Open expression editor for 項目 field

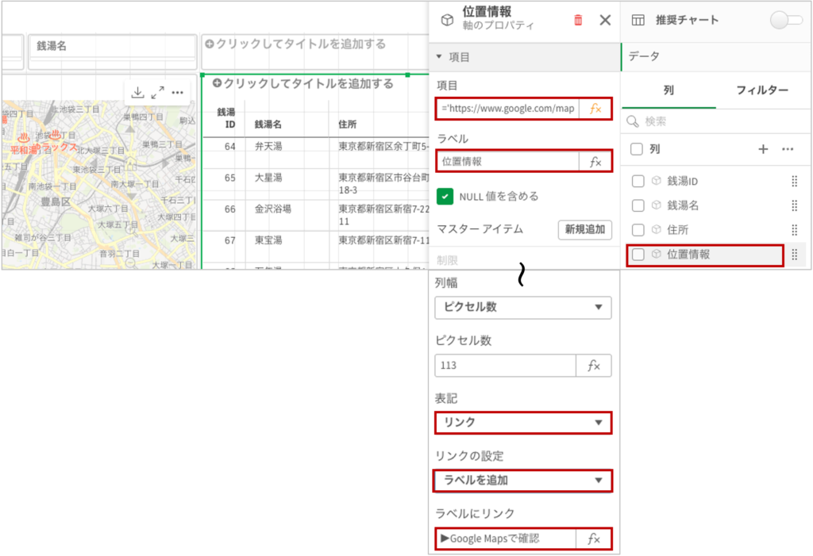click(595, 109)
